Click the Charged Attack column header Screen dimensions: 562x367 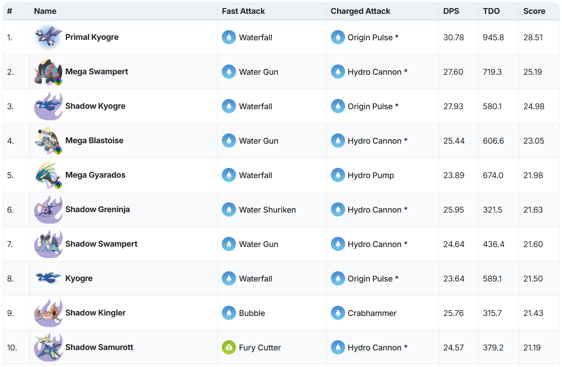360,11
